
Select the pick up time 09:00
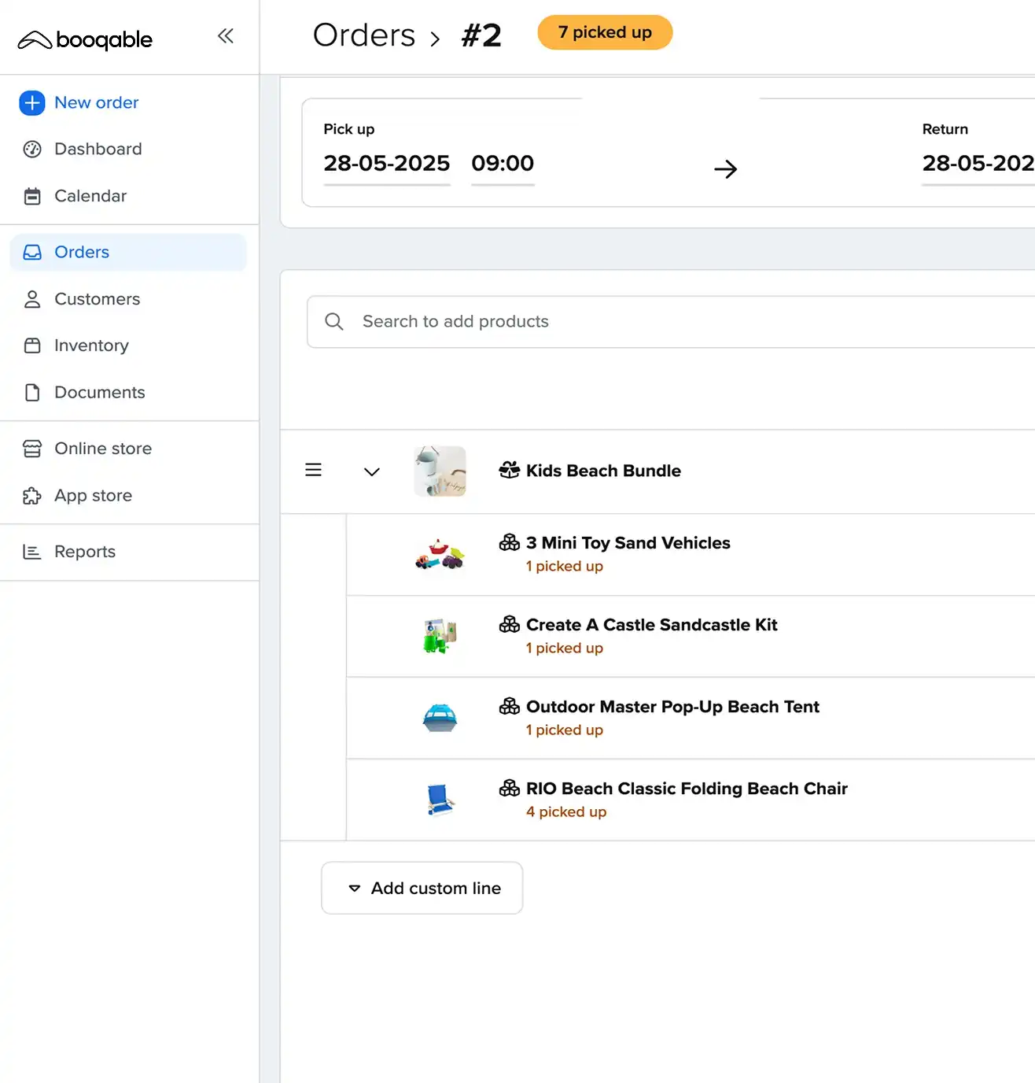[503, 164]
